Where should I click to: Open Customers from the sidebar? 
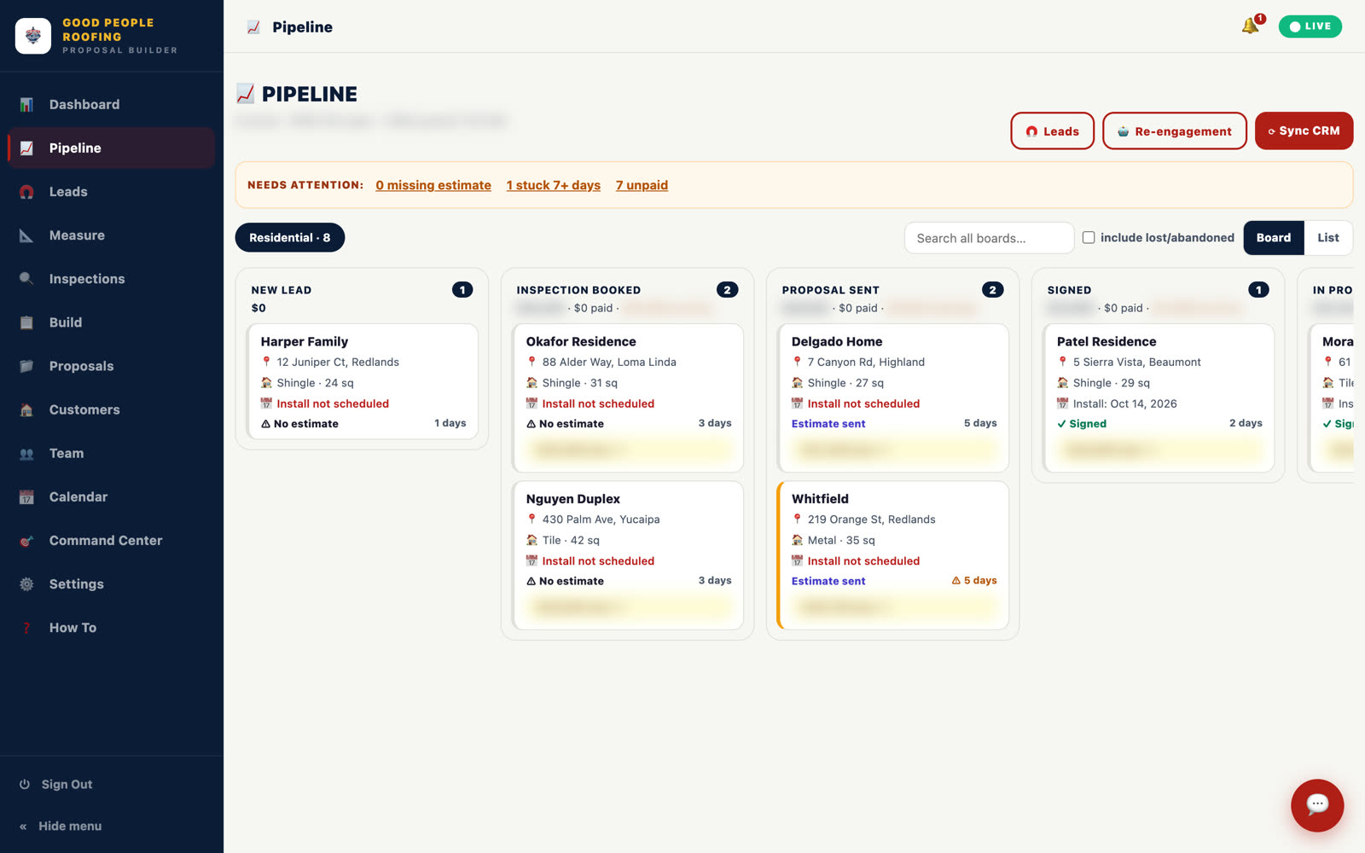111,409
